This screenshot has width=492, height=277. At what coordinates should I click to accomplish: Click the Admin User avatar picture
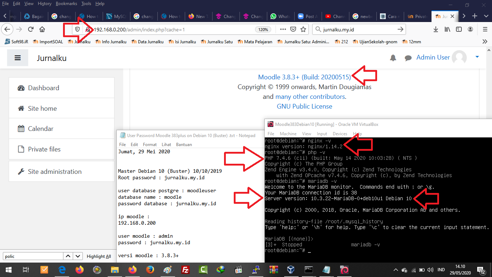(459, 57)
